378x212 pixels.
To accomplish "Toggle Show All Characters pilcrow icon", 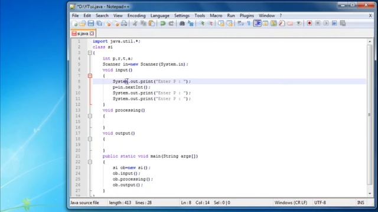I will (249, 24).
